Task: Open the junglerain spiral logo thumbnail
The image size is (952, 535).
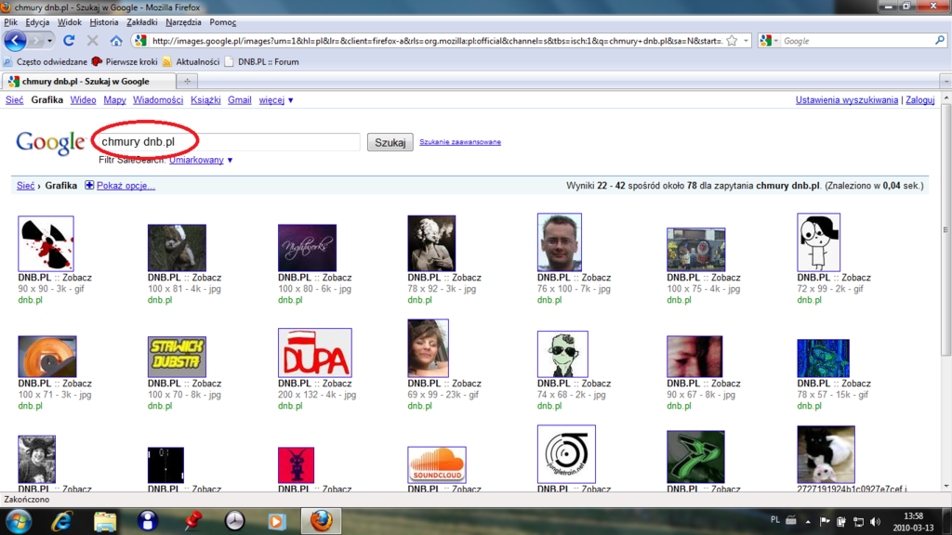Action: click(566, 454)
